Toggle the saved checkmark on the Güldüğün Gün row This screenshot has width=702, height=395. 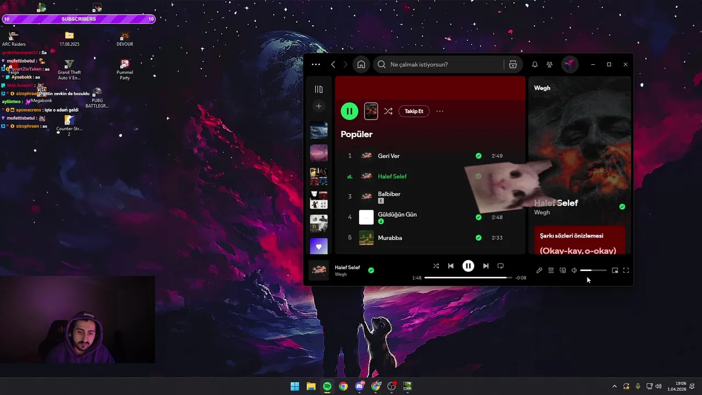click(x=479, y=217)
